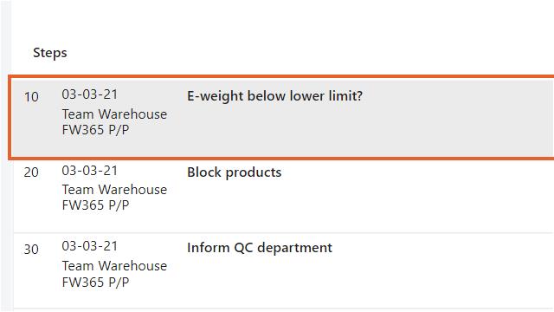Select the 03-03-21 date of step 10
554x312 pixels.
[89, 94]
